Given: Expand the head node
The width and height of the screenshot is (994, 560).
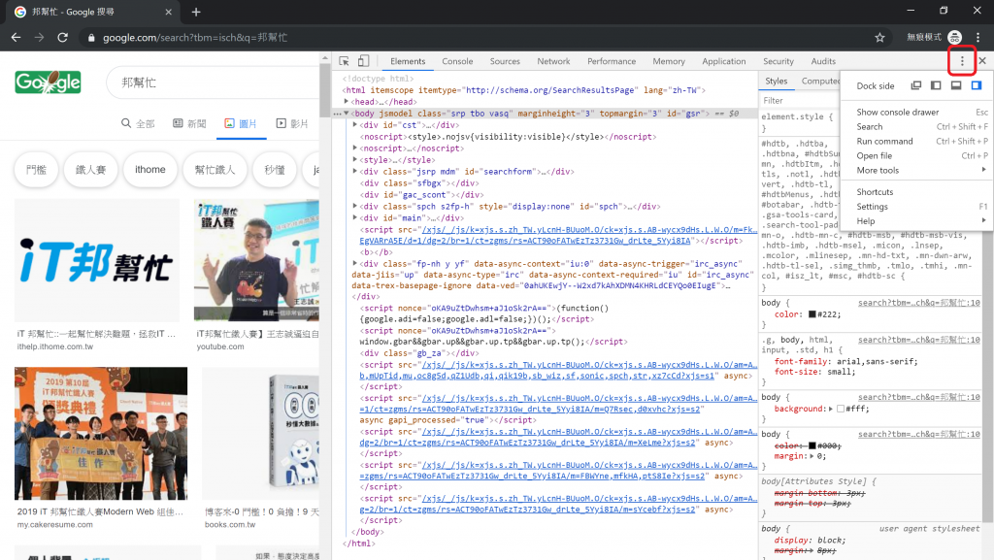Looking at the screenshot, I should pos(347,101).
